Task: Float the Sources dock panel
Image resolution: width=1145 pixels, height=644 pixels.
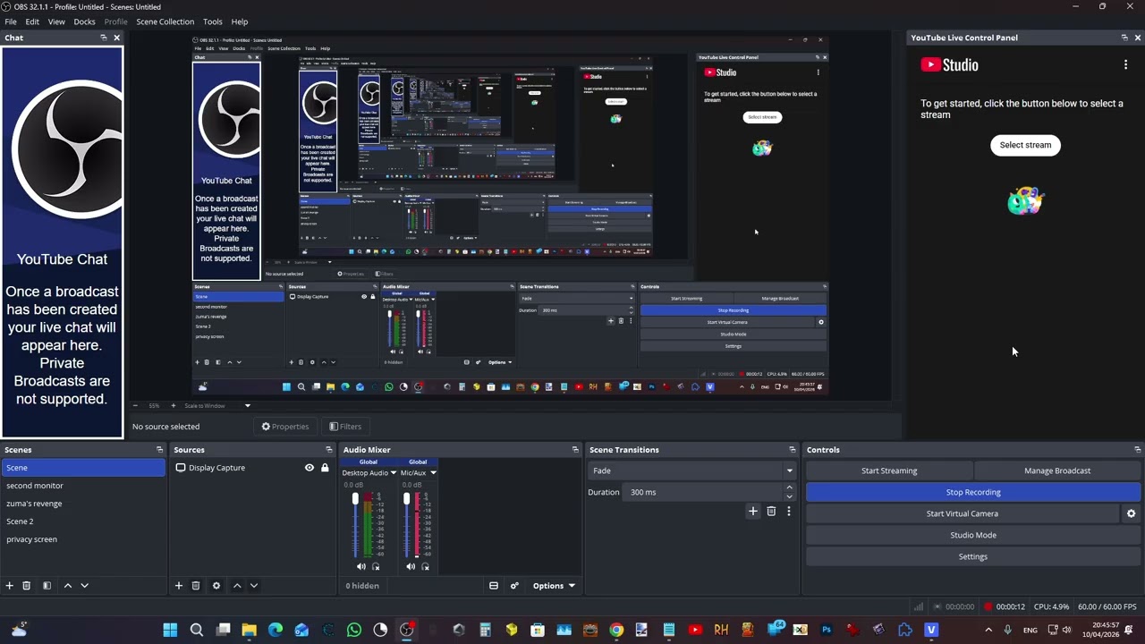Action: (x=329, y=450)
